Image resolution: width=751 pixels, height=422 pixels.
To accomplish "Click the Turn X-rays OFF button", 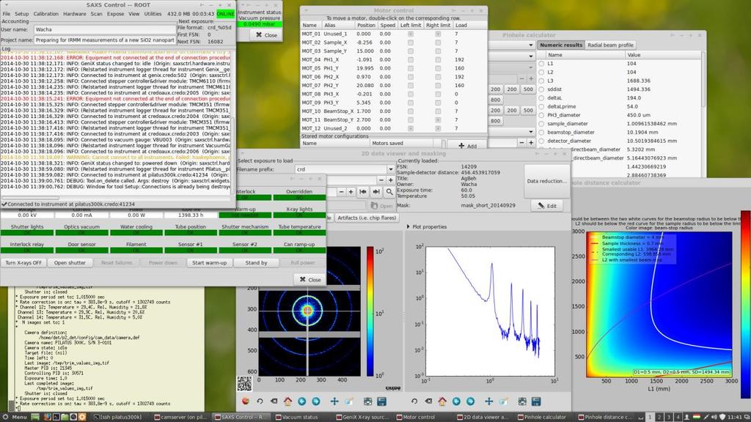I will click(23, 263).
